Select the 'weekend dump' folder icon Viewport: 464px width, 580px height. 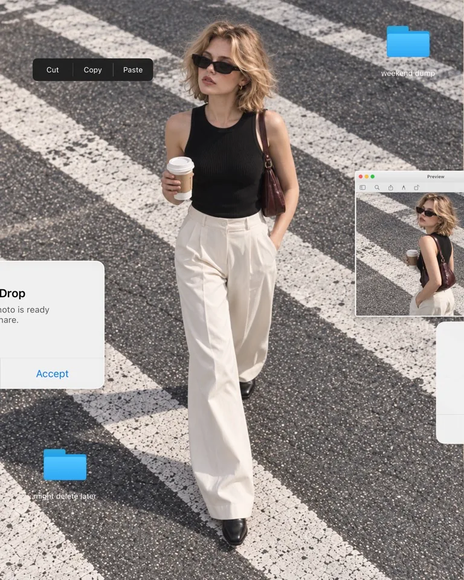coord(408,42)
